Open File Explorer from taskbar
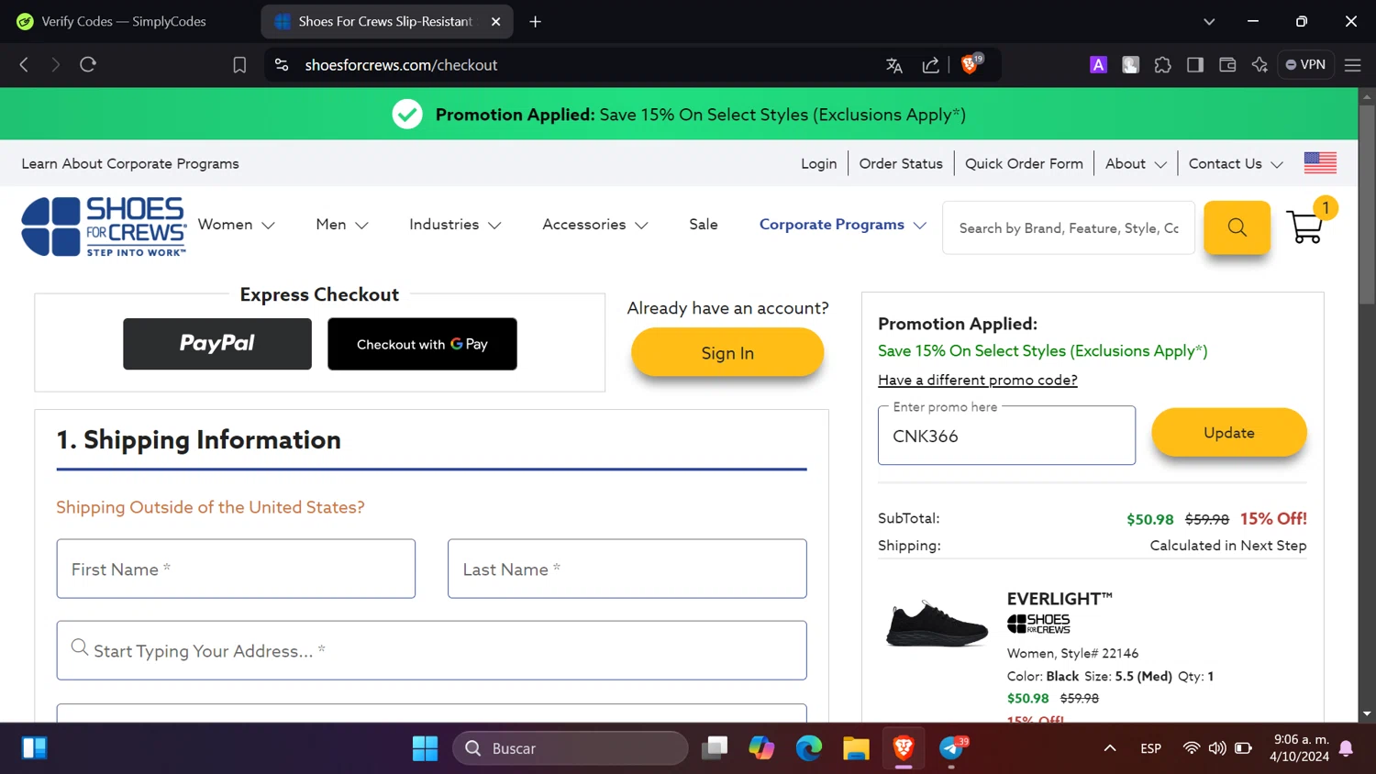1376x774 pixels. pos(856,748)
